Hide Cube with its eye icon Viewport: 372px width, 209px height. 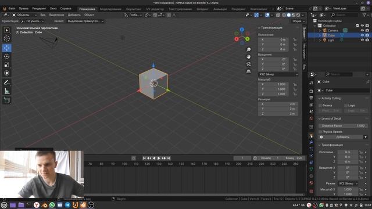362,35
